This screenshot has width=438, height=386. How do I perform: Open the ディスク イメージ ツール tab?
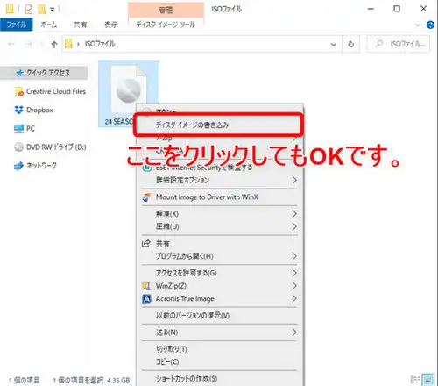click(x=166, y=25)
